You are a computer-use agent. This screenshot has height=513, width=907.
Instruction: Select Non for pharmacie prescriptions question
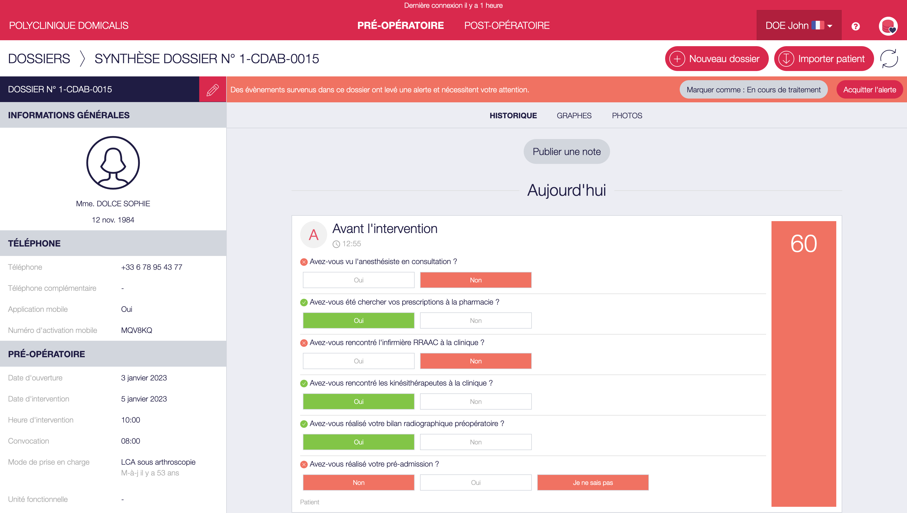click(x=476, y=321)
